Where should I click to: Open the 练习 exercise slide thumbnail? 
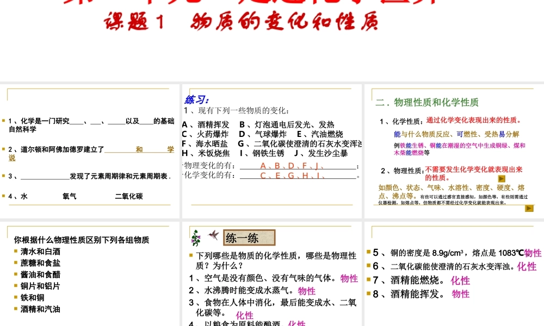pos(271,151)
